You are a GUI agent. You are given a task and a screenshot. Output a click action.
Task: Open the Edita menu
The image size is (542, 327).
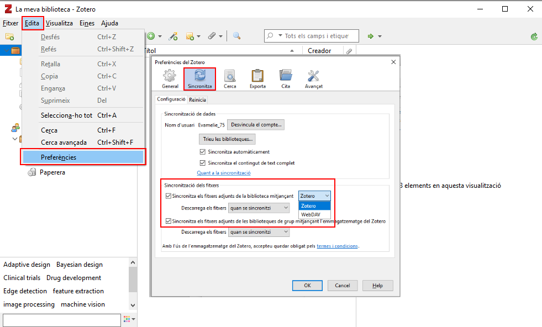(32, 23)
